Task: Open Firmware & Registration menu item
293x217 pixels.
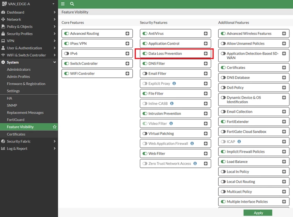Action: [x=26, y=84]
